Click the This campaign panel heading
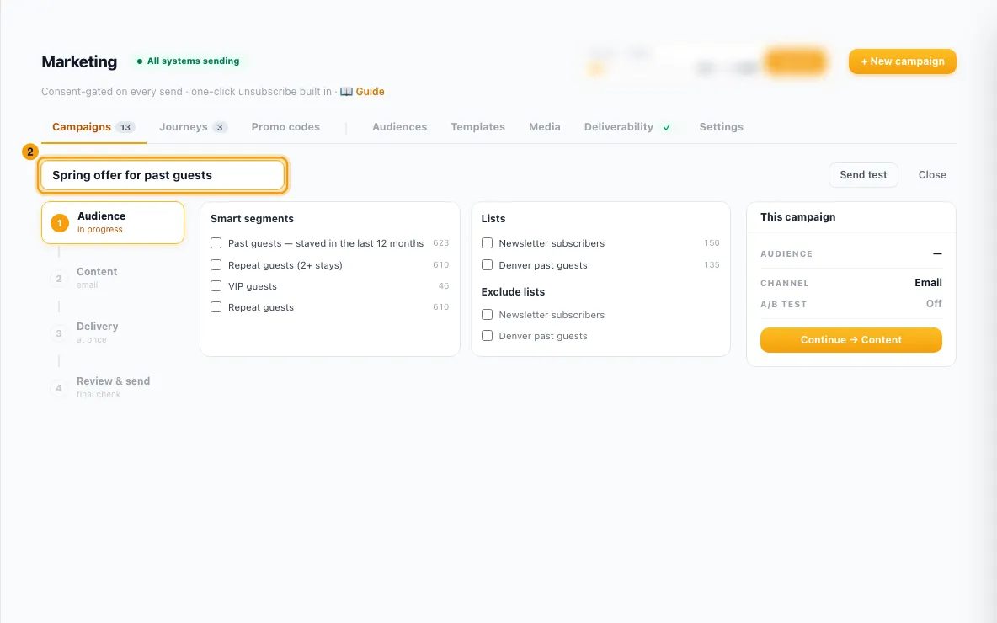Image resolution: width=997 pixels, height=623 pixels. pyautogui.click(x=797, y=216)
